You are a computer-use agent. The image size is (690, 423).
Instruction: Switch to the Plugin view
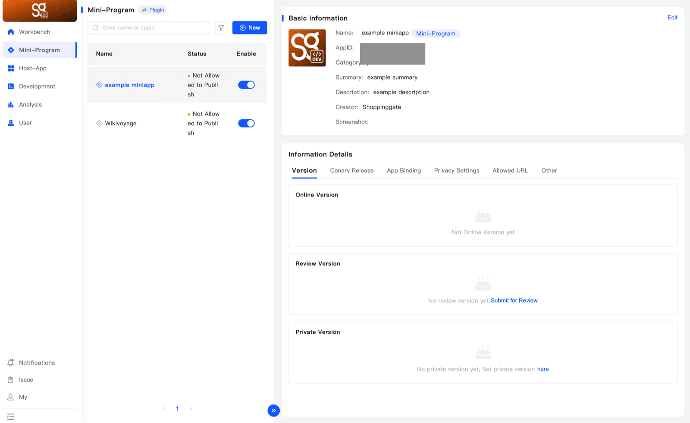pos(153,10)
